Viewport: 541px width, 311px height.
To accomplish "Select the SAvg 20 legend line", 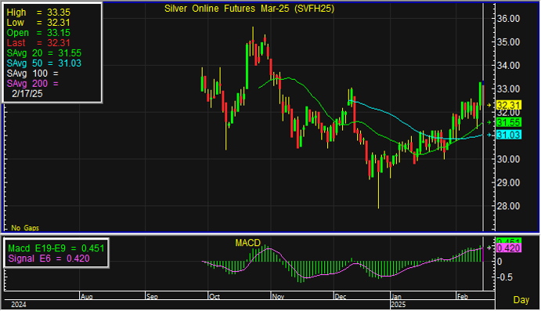I will pyautogui.click(x=44, y=53).
